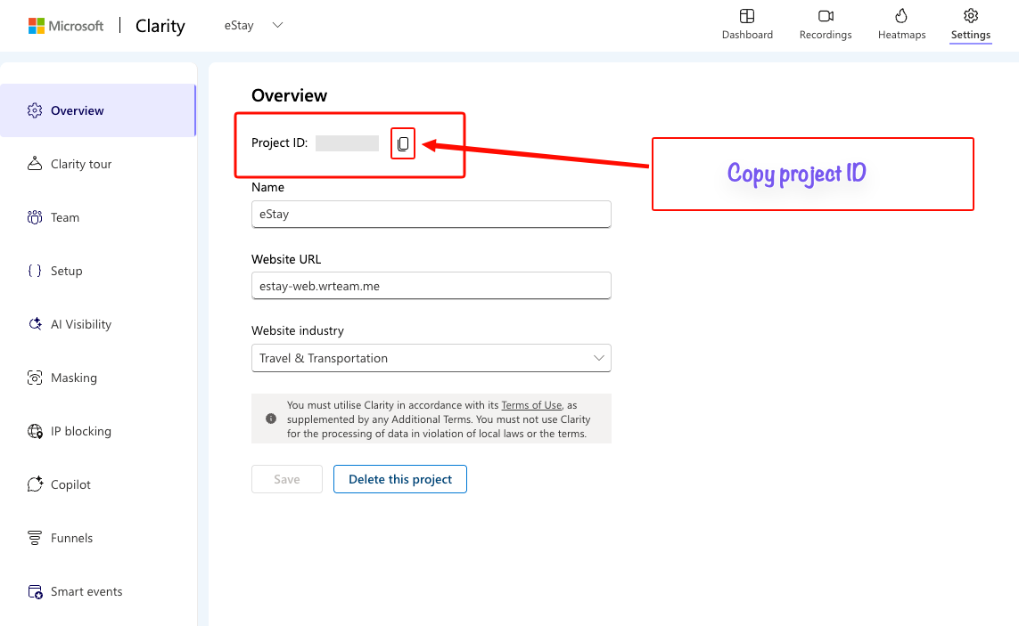1019x626 pixels.
Task: Click the info icon in terms notice
Action: point(271,419)
